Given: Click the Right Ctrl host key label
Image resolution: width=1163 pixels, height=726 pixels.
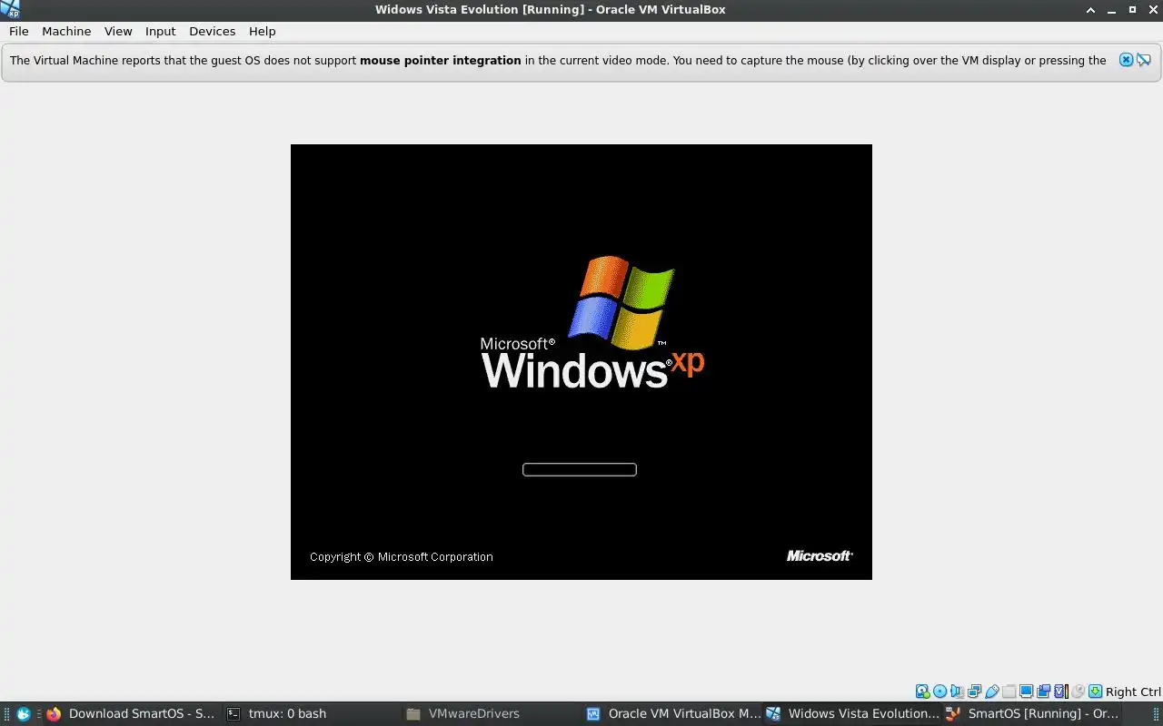Looking at the screenshot, I should coord(1133,692).
